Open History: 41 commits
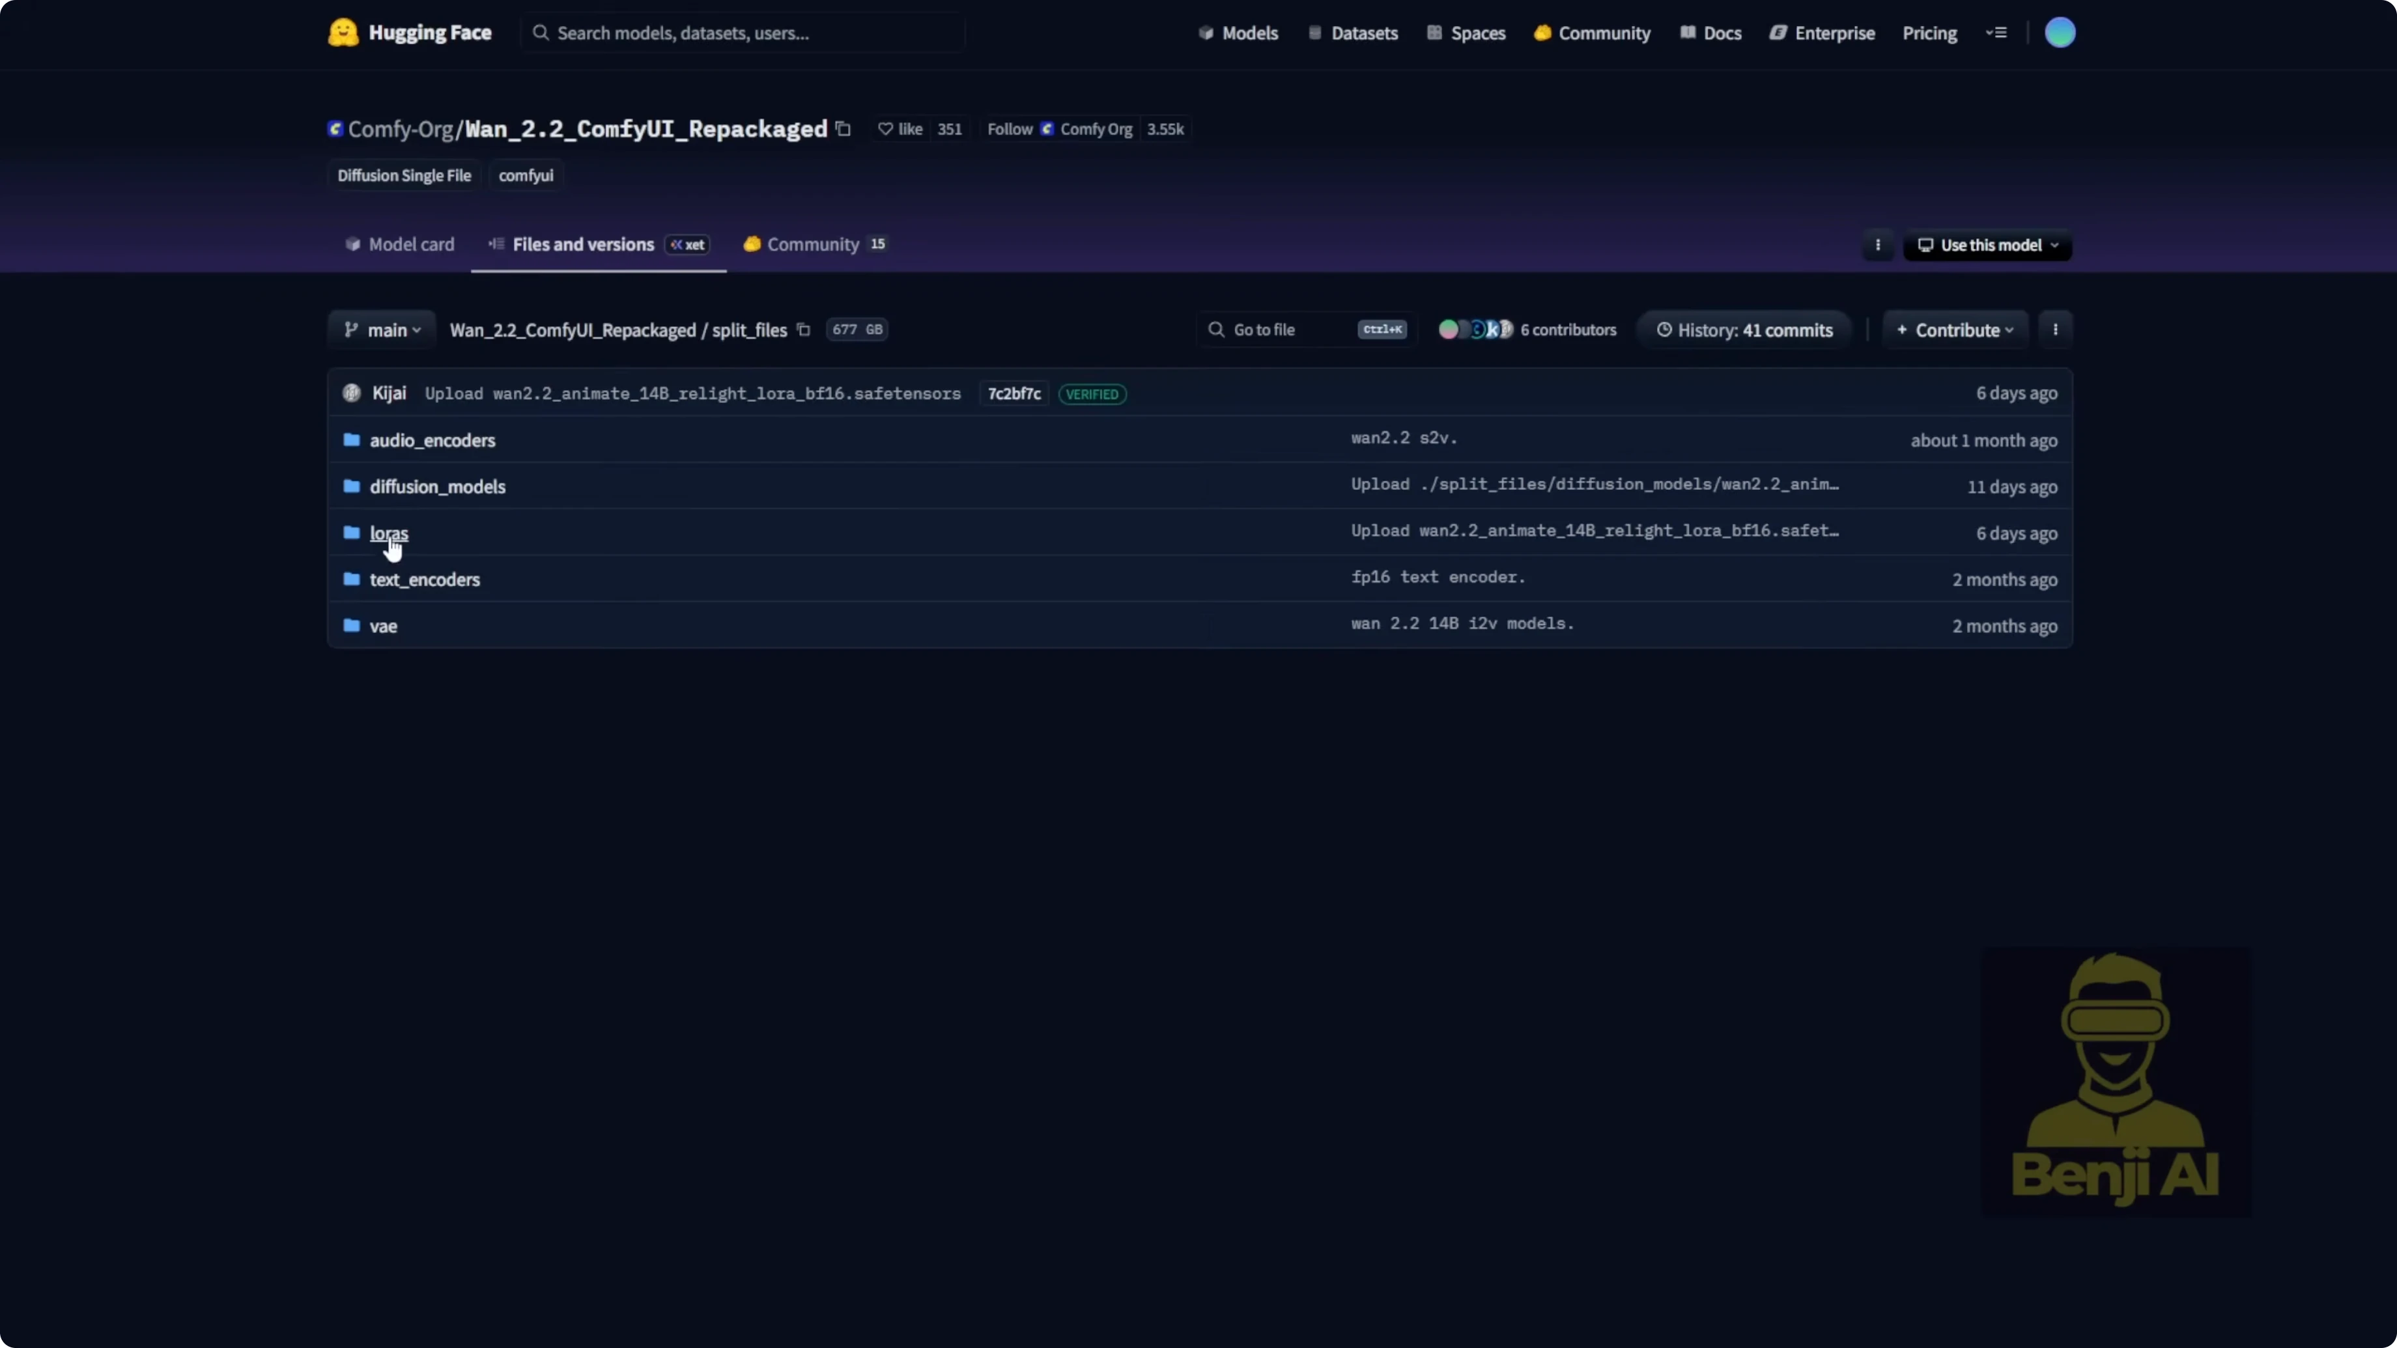Screen dimensions: 2397x1348 coord(1745,330)
